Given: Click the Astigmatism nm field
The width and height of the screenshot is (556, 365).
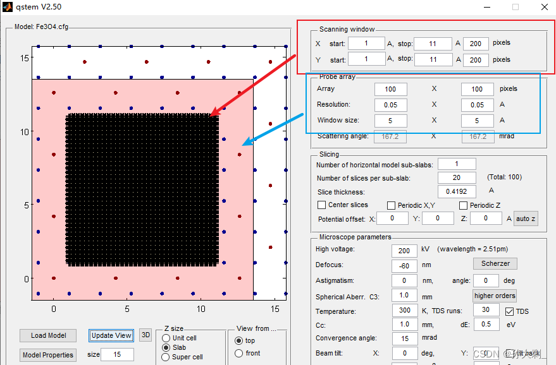Looking at the screenshot, I should click(404, 281).
